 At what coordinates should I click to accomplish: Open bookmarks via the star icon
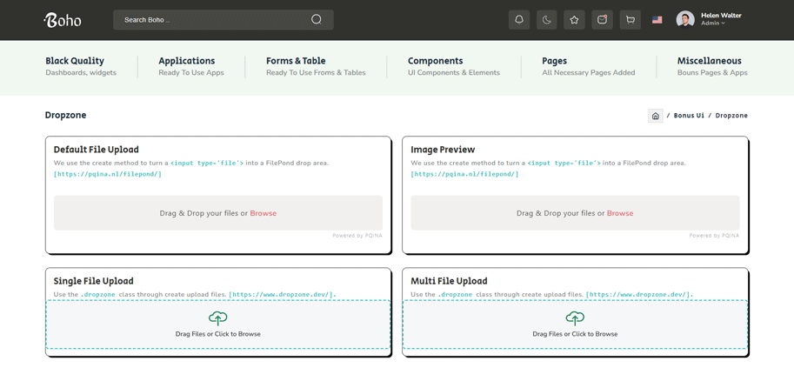574,20
